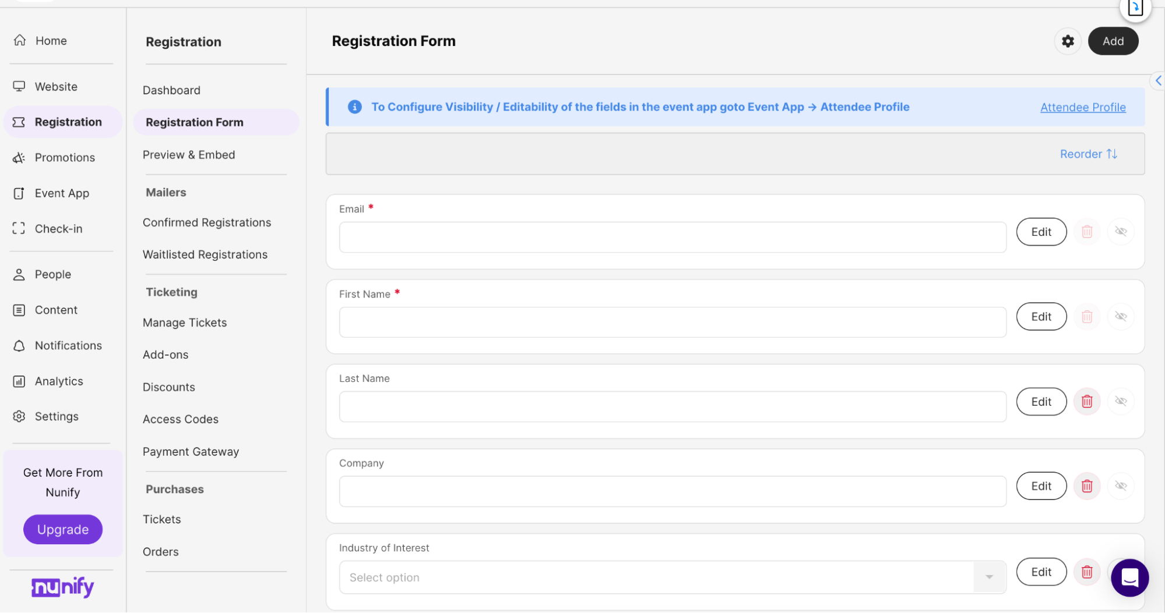Select Registration Form menu item
This screenshot has height=613, width=1165.
[x=216, y=122]
